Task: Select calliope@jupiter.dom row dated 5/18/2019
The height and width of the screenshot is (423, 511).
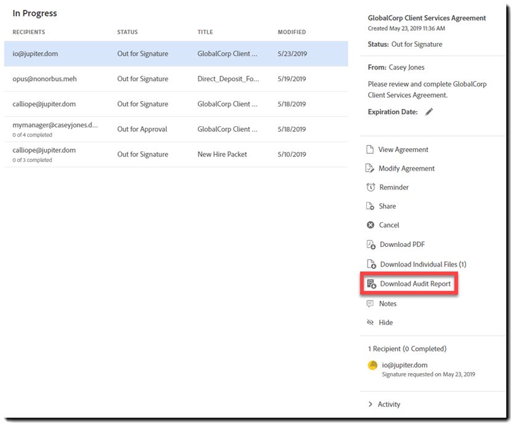Action: click(176, 104)
